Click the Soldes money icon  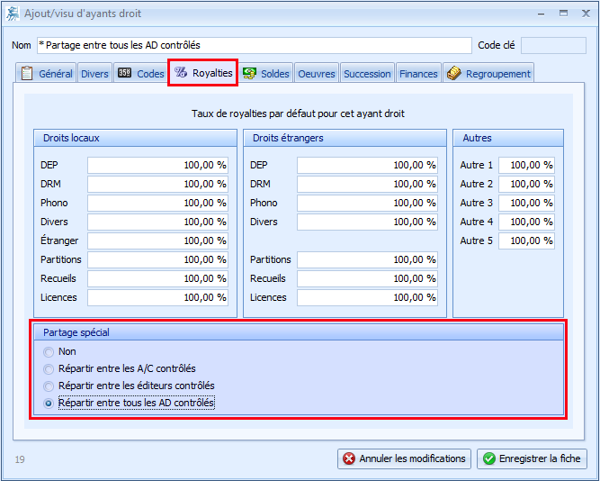249,74
